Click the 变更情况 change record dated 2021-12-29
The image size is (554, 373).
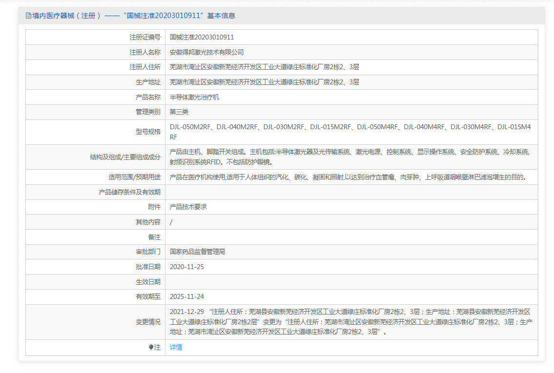(x=350, y=322)
